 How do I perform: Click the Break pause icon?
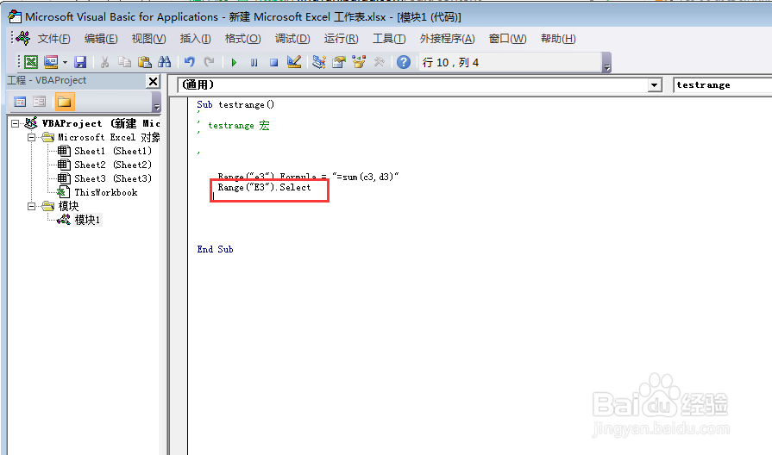pyautogui.click(x=254, y=62)
